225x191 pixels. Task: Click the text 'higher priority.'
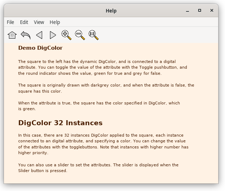tap(33, 153)
